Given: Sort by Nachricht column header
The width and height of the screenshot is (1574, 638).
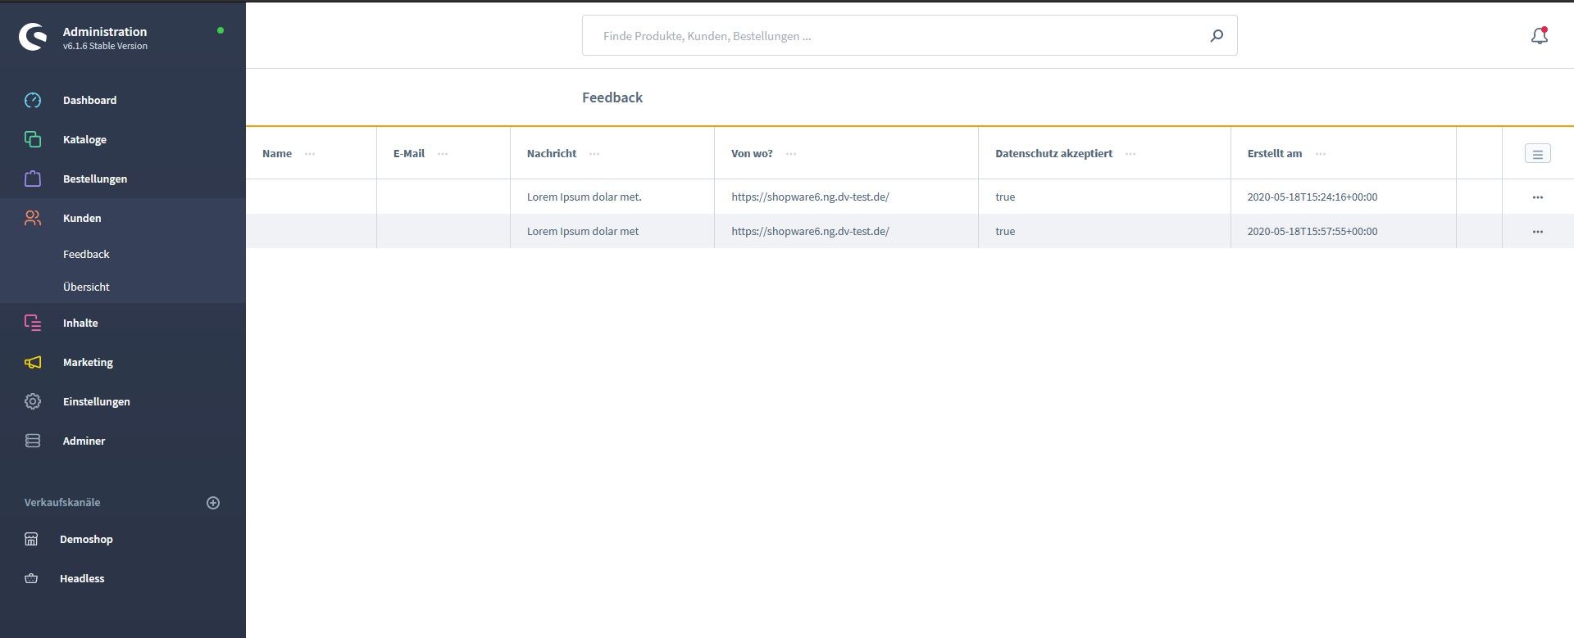Looking at the screenshot, I should tap(552, 153).
